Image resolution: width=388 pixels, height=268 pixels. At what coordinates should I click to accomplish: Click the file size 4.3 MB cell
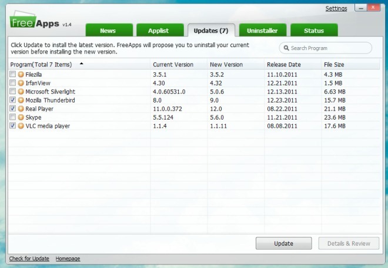333,74
